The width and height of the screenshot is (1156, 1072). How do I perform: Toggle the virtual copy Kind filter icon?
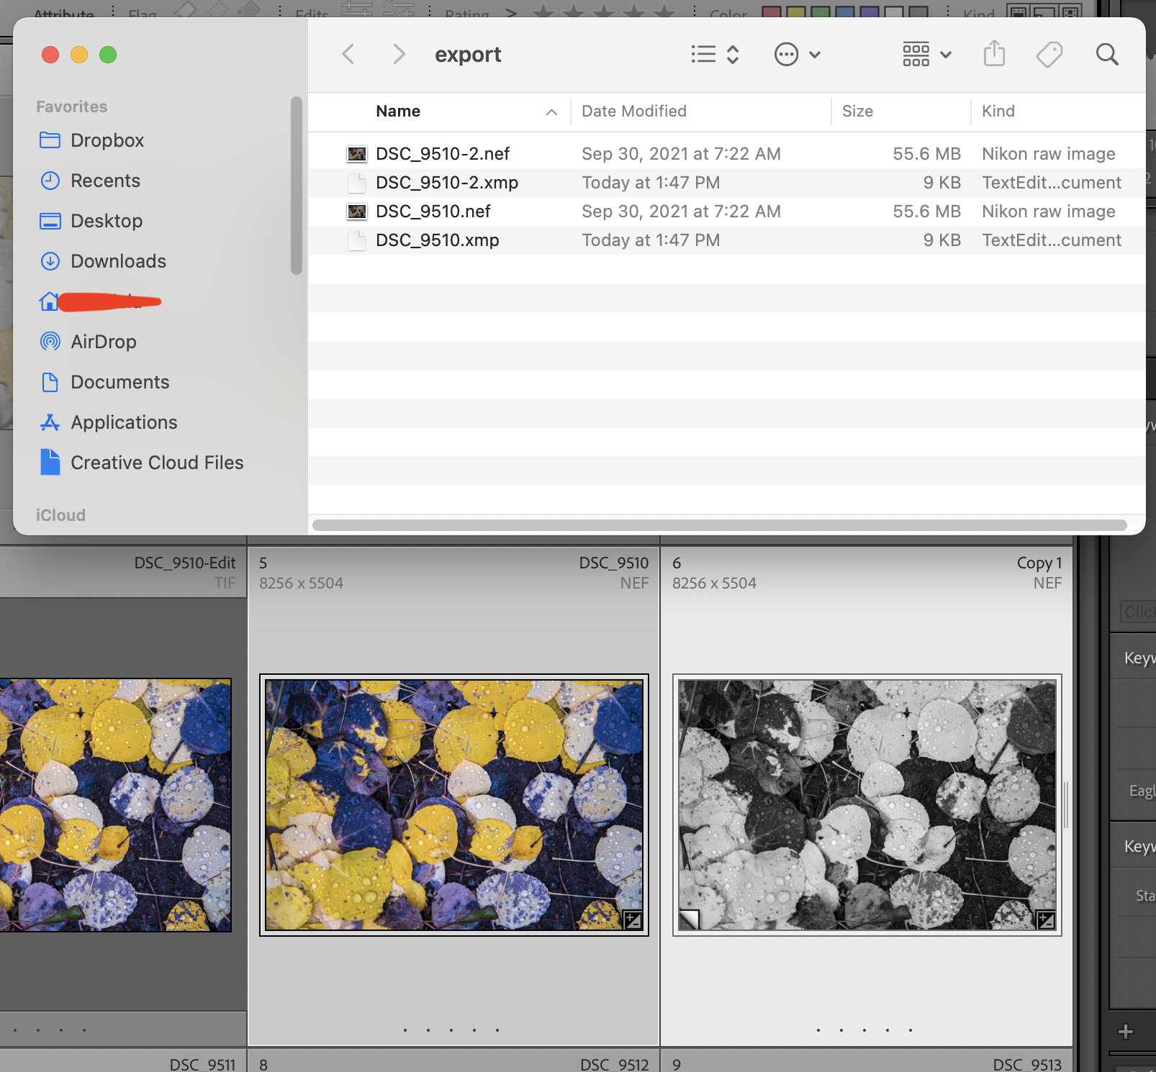point(1044,12)
